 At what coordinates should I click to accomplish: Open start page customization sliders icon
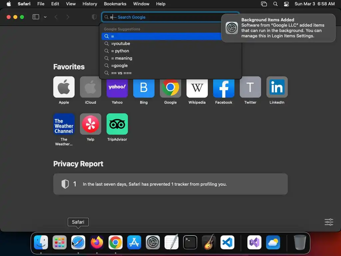click(x=329, y=222)
